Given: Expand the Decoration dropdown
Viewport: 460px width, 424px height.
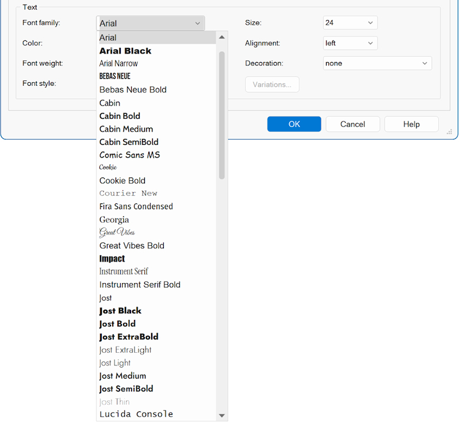Looking at the screenshot, I should (x=377, y=63).
